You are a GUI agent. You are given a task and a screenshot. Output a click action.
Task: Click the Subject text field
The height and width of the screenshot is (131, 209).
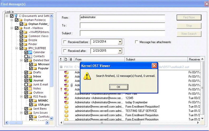pos(122,33)
